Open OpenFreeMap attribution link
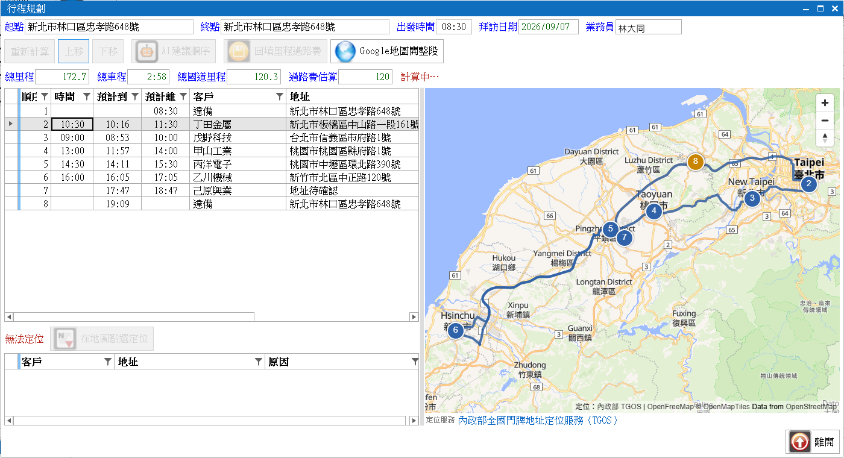This screenshot has width=844, height=458. [x=670, y=407]
